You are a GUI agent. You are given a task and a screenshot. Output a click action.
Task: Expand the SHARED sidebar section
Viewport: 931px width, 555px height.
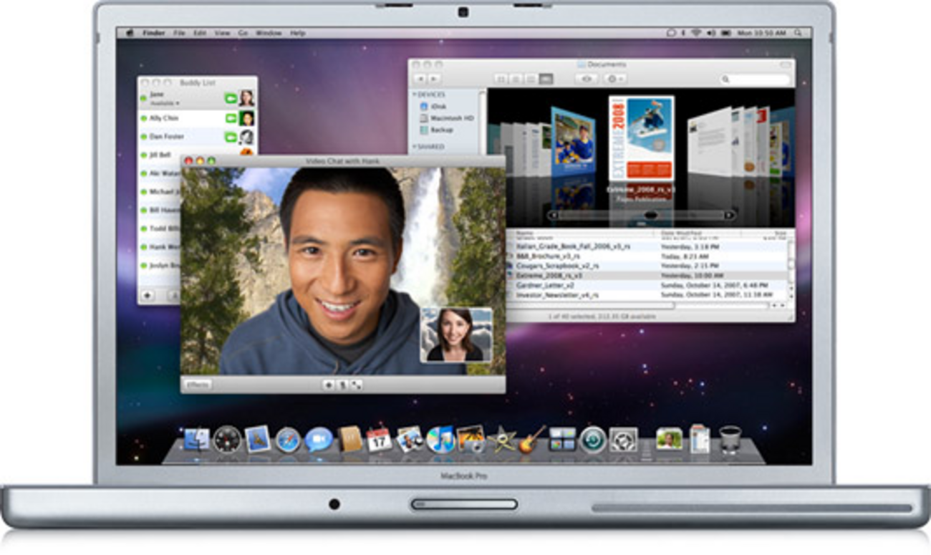point(413,147)
